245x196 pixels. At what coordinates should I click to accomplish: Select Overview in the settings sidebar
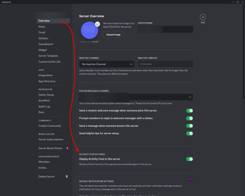53,21
